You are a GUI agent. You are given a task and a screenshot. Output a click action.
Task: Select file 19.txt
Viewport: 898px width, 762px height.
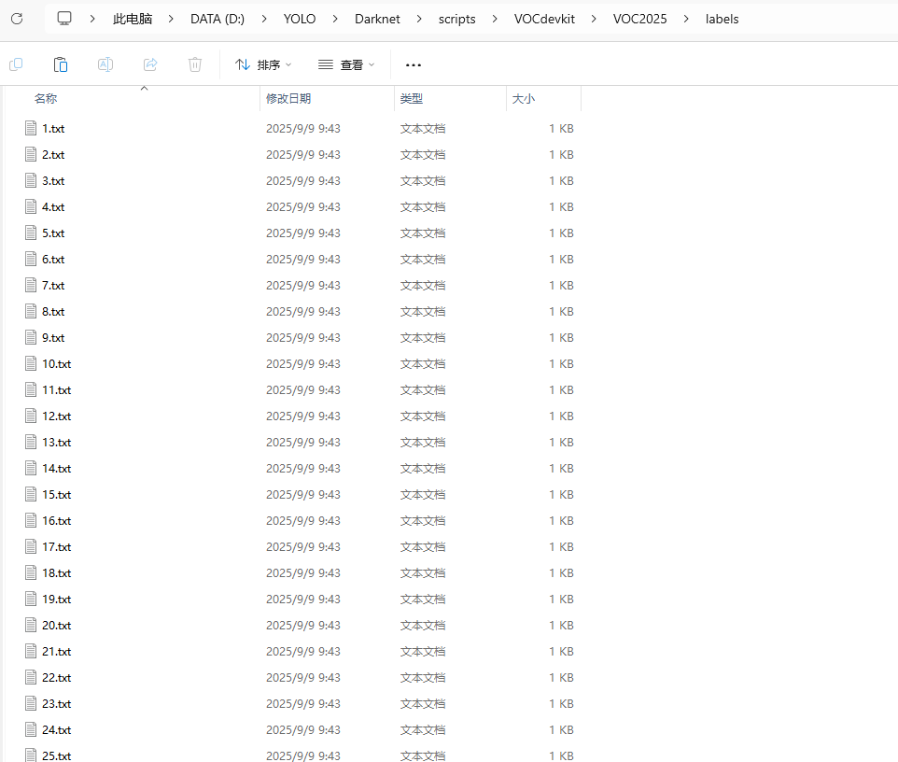tap(57, 600)
